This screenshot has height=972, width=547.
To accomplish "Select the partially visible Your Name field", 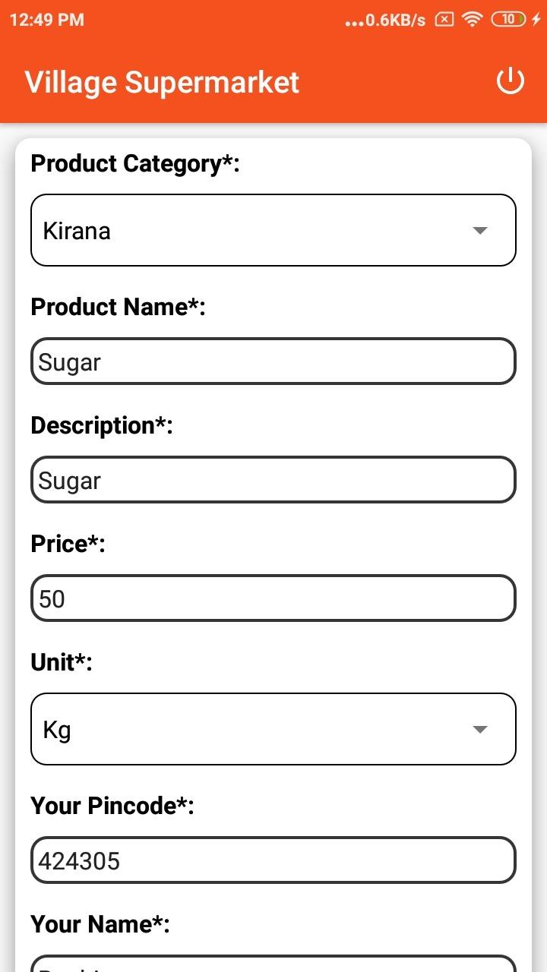I will 273,963.
